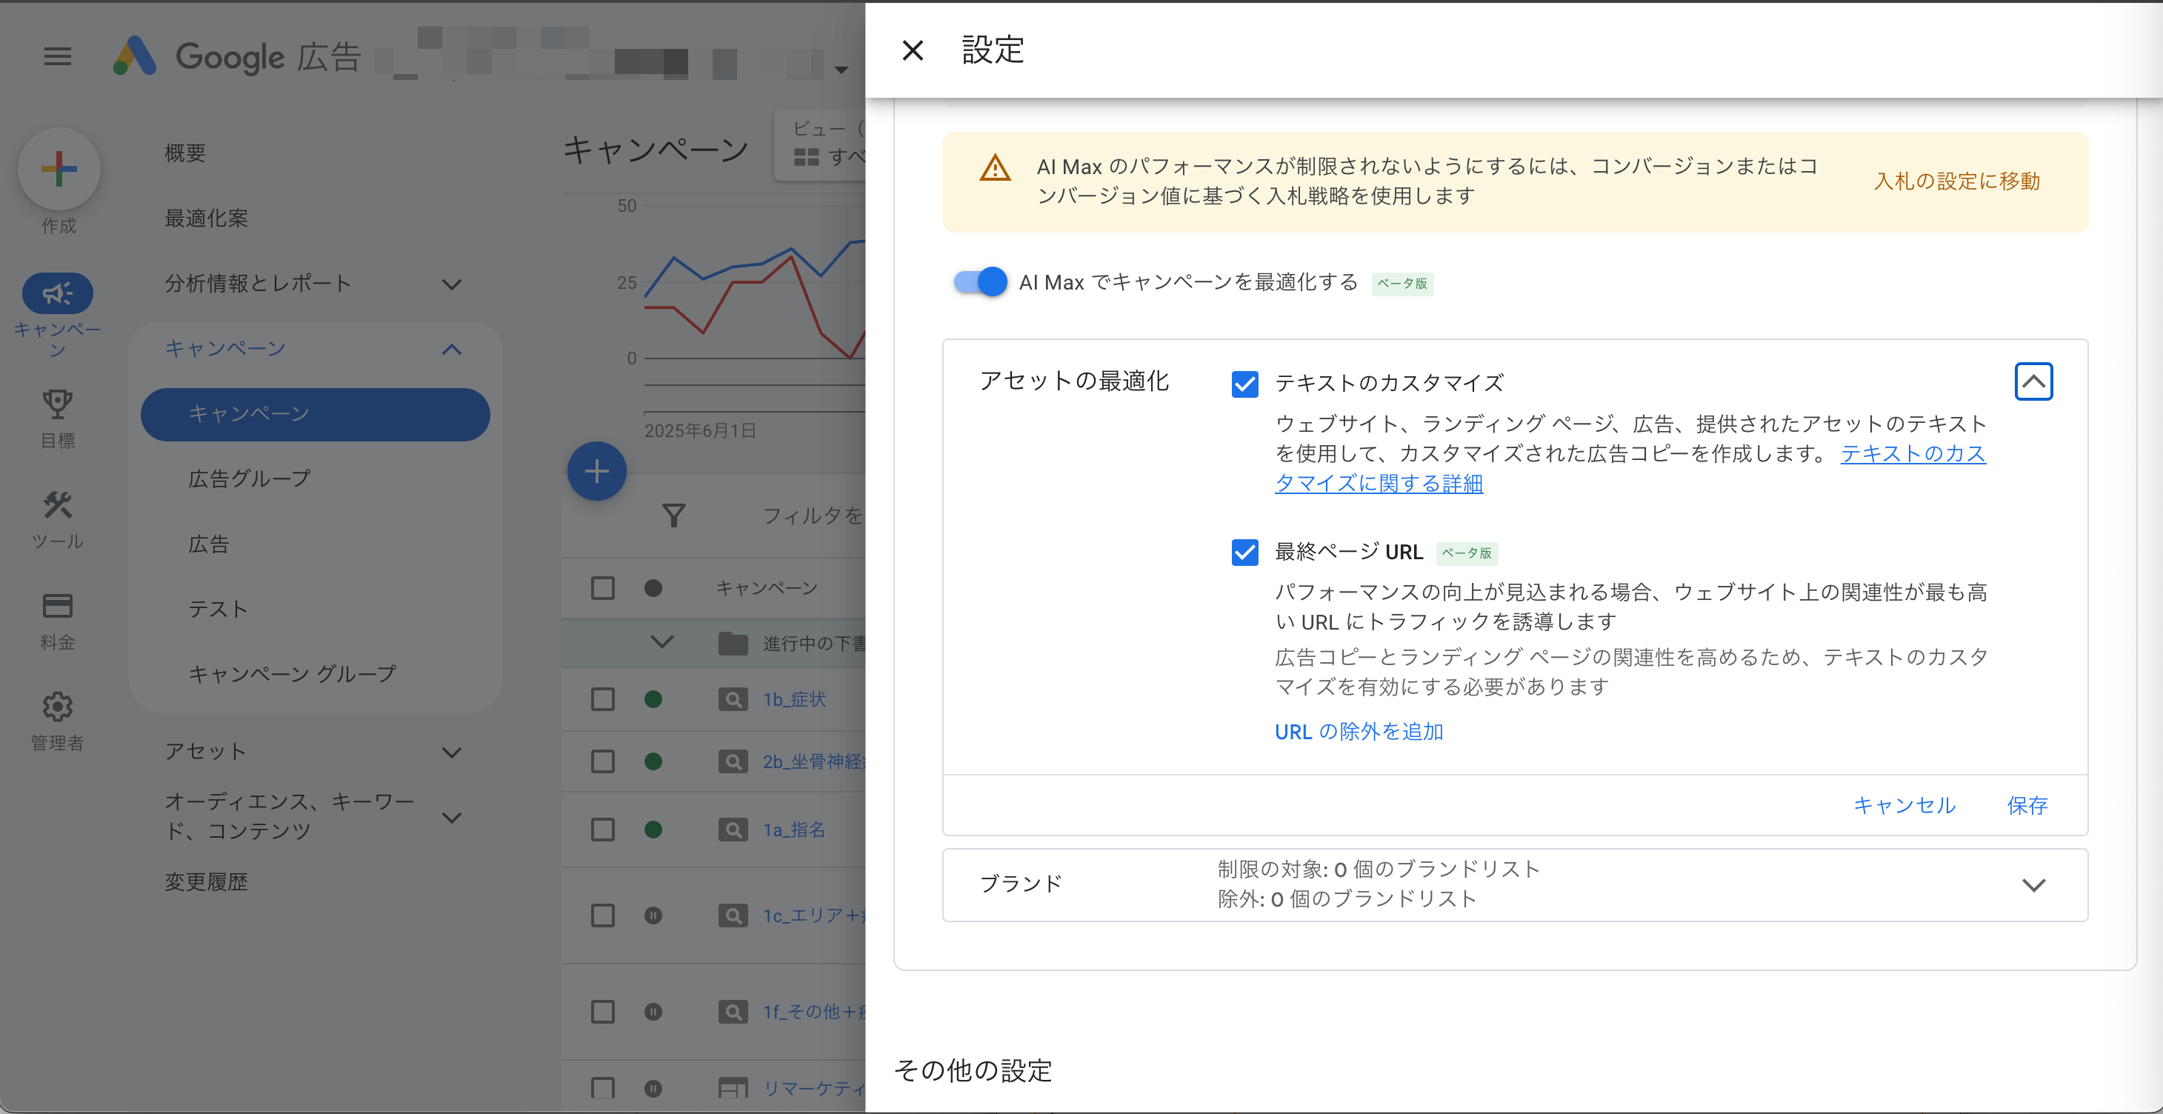Click the display campaign icon for リマーケティ
The width and height of the screenshot is (2163, 1114).
tap(732, 1088)
